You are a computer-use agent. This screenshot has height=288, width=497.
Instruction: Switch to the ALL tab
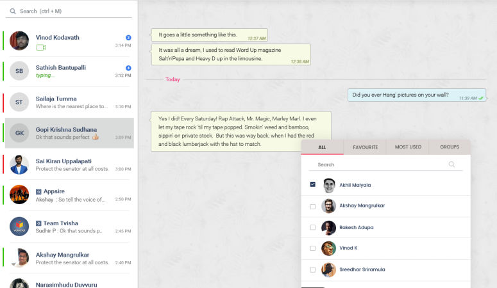(x=322, y=147)
